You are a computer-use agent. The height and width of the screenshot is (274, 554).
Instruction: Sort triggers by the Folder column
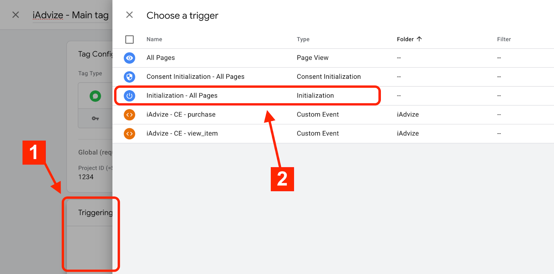[x=405, y=39]
